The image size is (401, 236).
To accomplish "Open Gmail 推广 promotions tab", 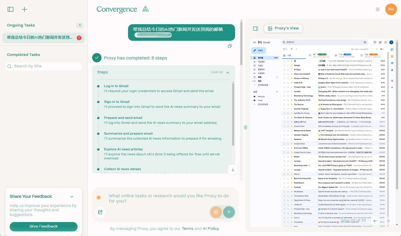I will [x=320, y=55].
